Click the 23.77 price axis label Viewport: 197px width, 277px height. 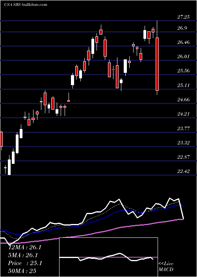[x=183, y=129]
